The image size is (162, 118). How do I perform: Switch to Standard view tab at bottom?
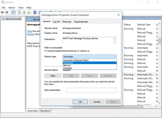point(45,111)
